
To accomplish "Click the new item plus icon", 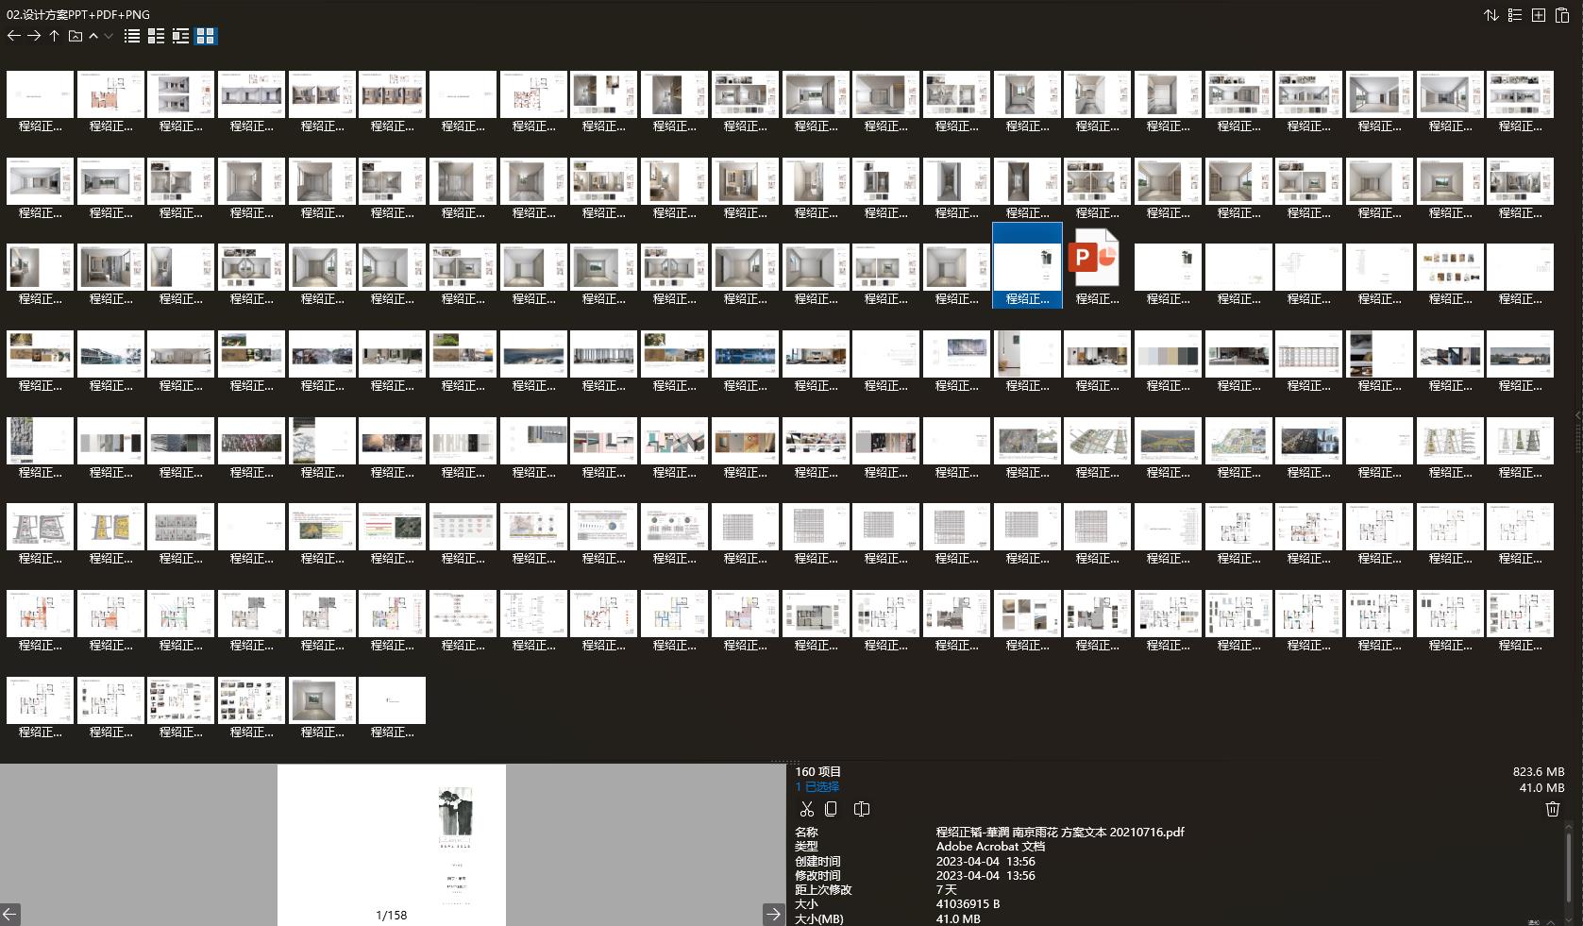I will (x=1539, y=15).
